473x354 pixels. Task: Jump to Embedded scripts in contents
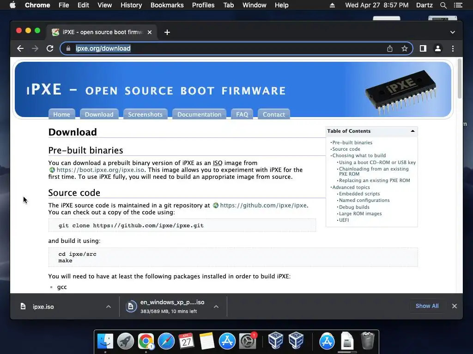click(x=359, y=194)
